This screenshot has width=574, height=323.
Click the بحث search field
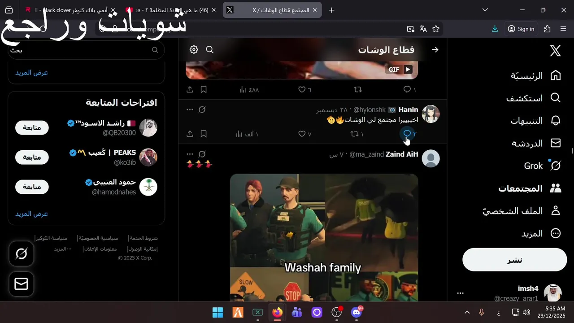(x=86, y=50)
